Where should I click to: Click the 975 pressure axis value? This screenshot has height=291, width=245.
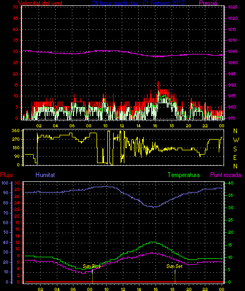point(232,118)
